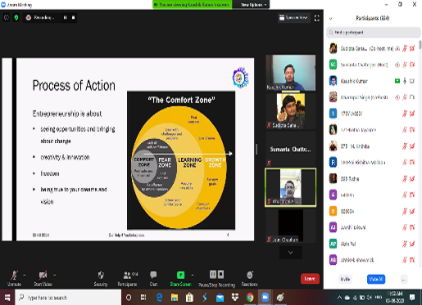Open the more options ellipsis button
Screen dimensions: 422x305
pos(404,280)
